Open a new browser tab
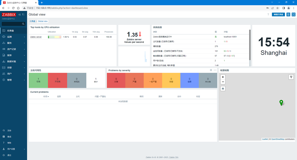This screenshot has width=297, height=160. click(42, 3)
